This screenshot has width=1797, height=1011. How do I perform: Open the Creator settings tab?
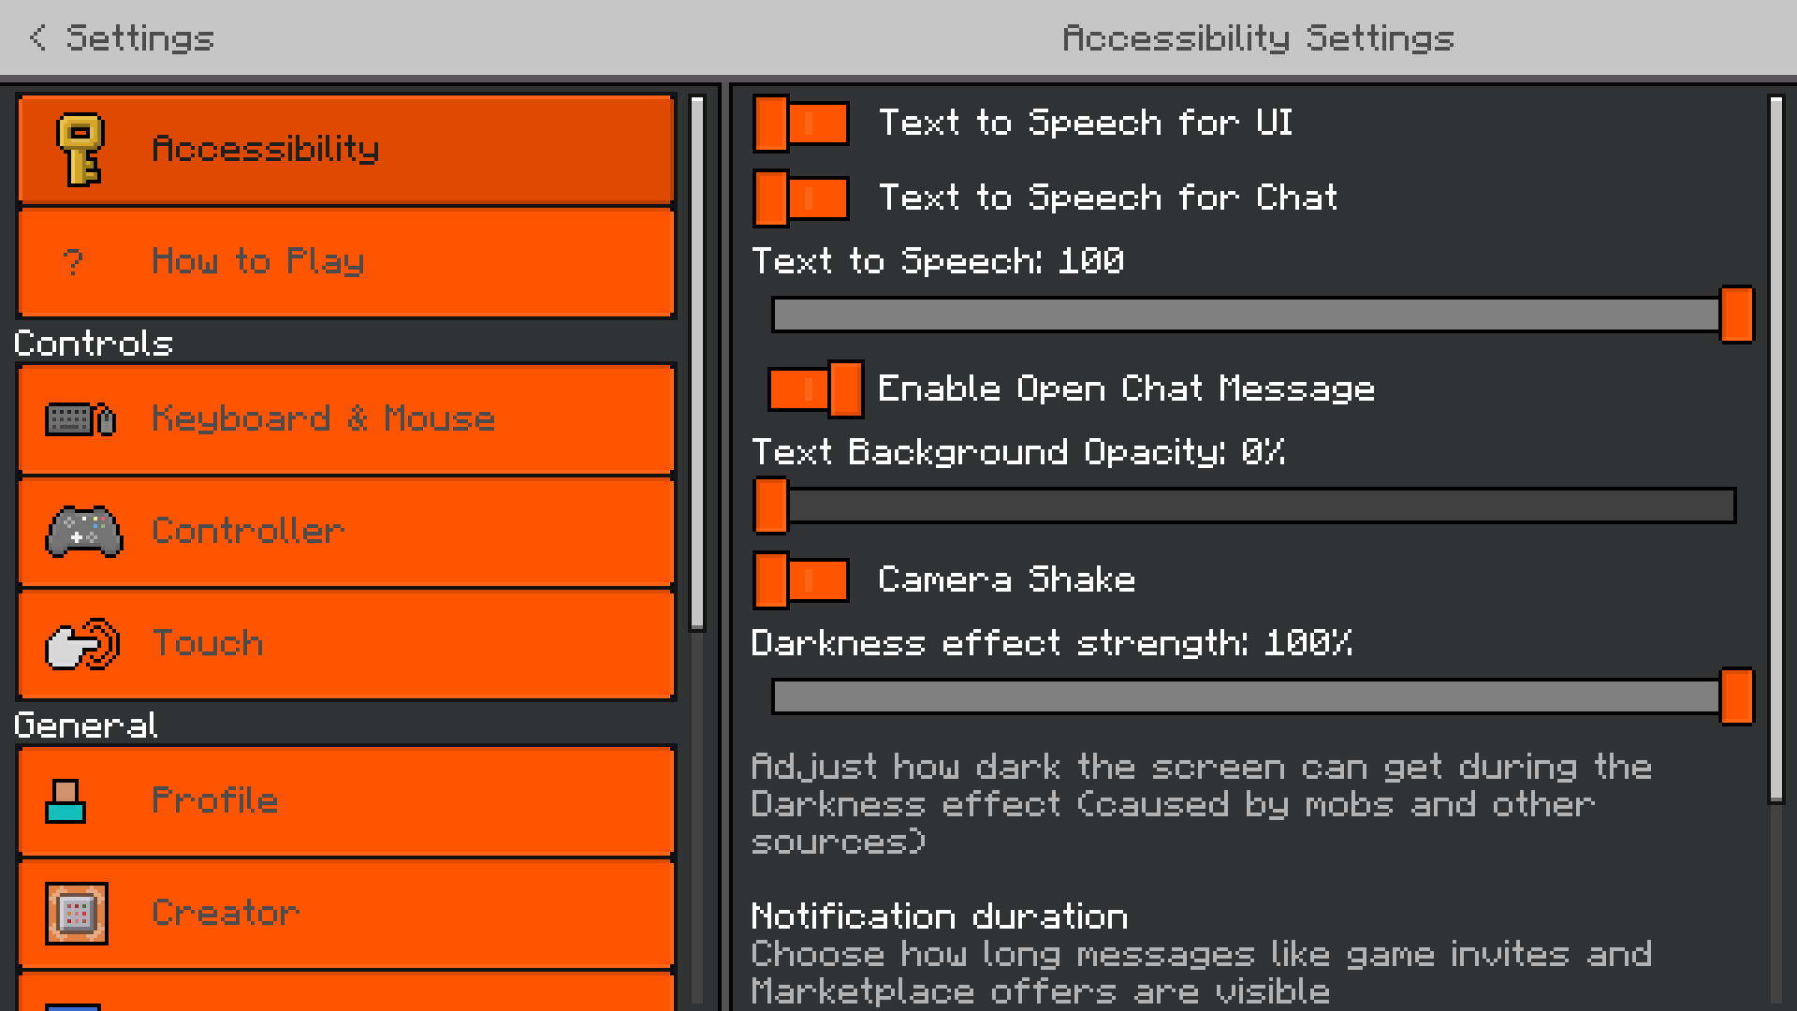click(346, 914)
